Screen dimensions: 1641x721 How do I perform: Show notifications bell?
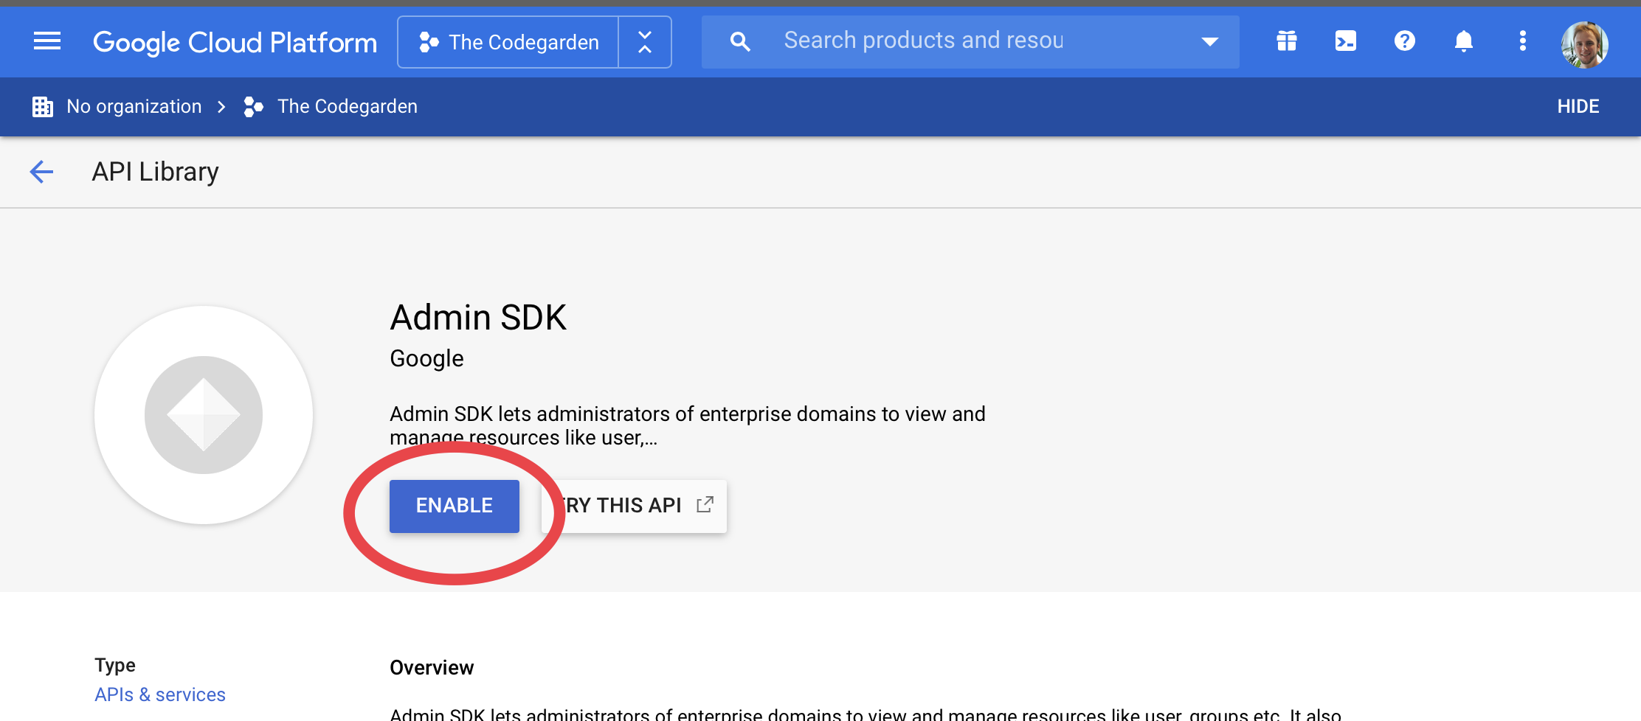pos(1463,41)
